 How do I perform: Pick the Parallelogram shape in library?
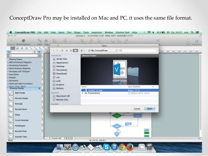pos(11,125)
